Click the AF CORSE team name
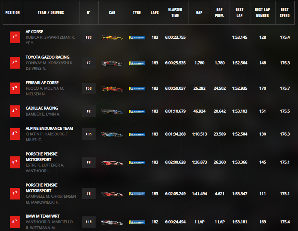The image size is (298, 231). click(34, 32)
